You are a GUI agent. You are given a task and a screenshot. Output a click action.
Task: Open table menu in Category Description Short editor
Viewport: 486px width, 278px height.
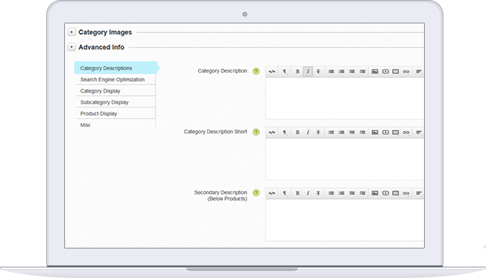395,132
